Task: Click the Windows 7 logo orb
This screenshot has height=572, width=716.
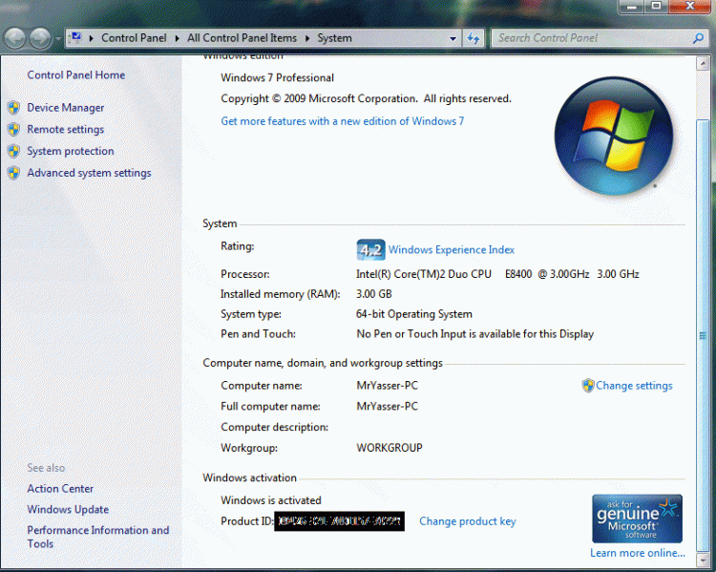Action: click(x=614, y=137)
